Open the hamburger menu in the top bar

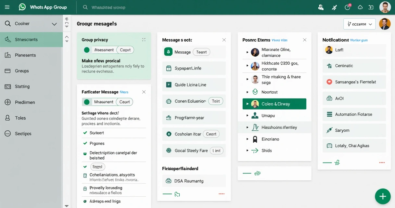[x=7, y=7]
